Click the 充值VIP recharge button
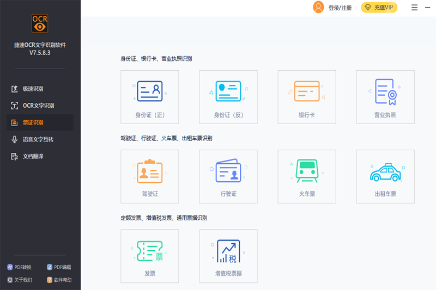Viewport: 436px width, 290px height. point(379,8)
